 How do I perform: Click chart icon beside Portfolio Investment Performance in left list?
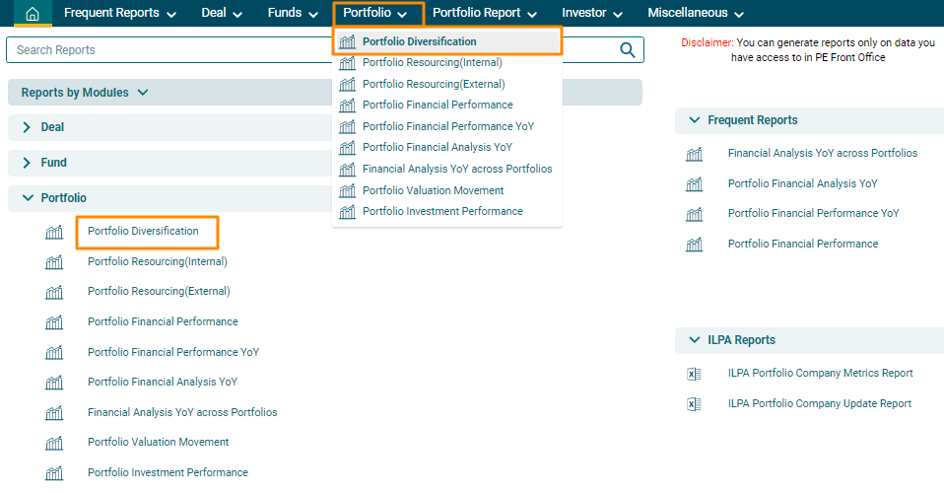click(x=54, y=473)
